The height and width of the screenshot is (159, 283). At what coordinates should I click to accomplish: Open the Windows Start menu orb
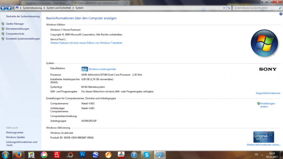pos(6,155)
